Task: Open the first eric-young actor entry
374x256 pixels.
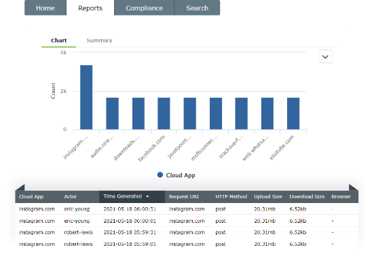Action: tap(77, 209)
